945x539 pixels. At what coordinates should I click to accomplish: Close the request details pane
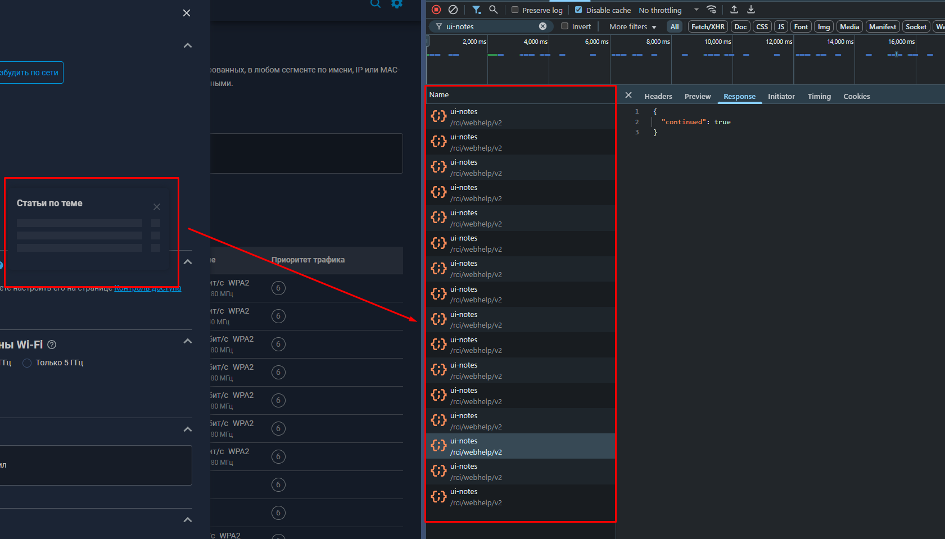629,96
